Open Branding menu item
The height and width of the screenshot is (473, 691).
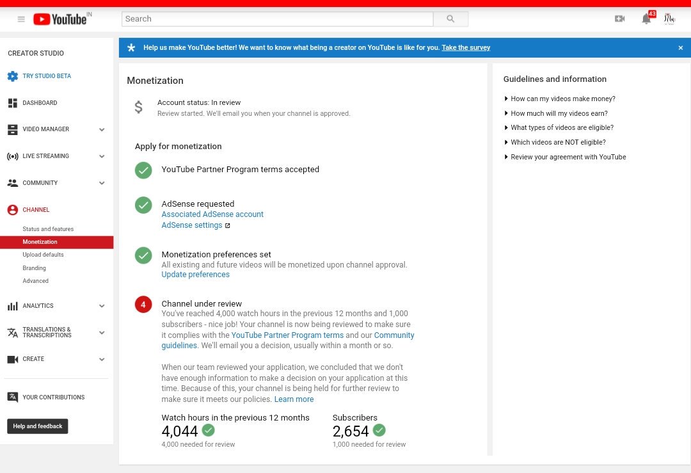point(35,268)
